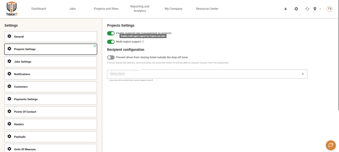Click gear icon beside General
Screen dimensions: 339x152
pos(9,36)
